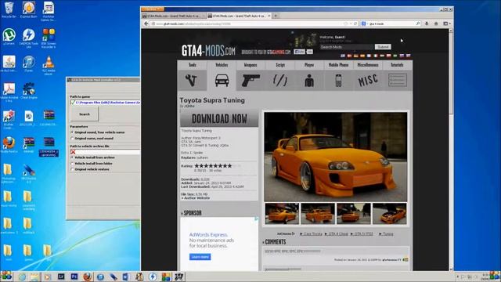Click Search in the Vehicle Mod Installer
Image resolution: width=501 pixels, height=282 pixels.
(x=85, y=114)
